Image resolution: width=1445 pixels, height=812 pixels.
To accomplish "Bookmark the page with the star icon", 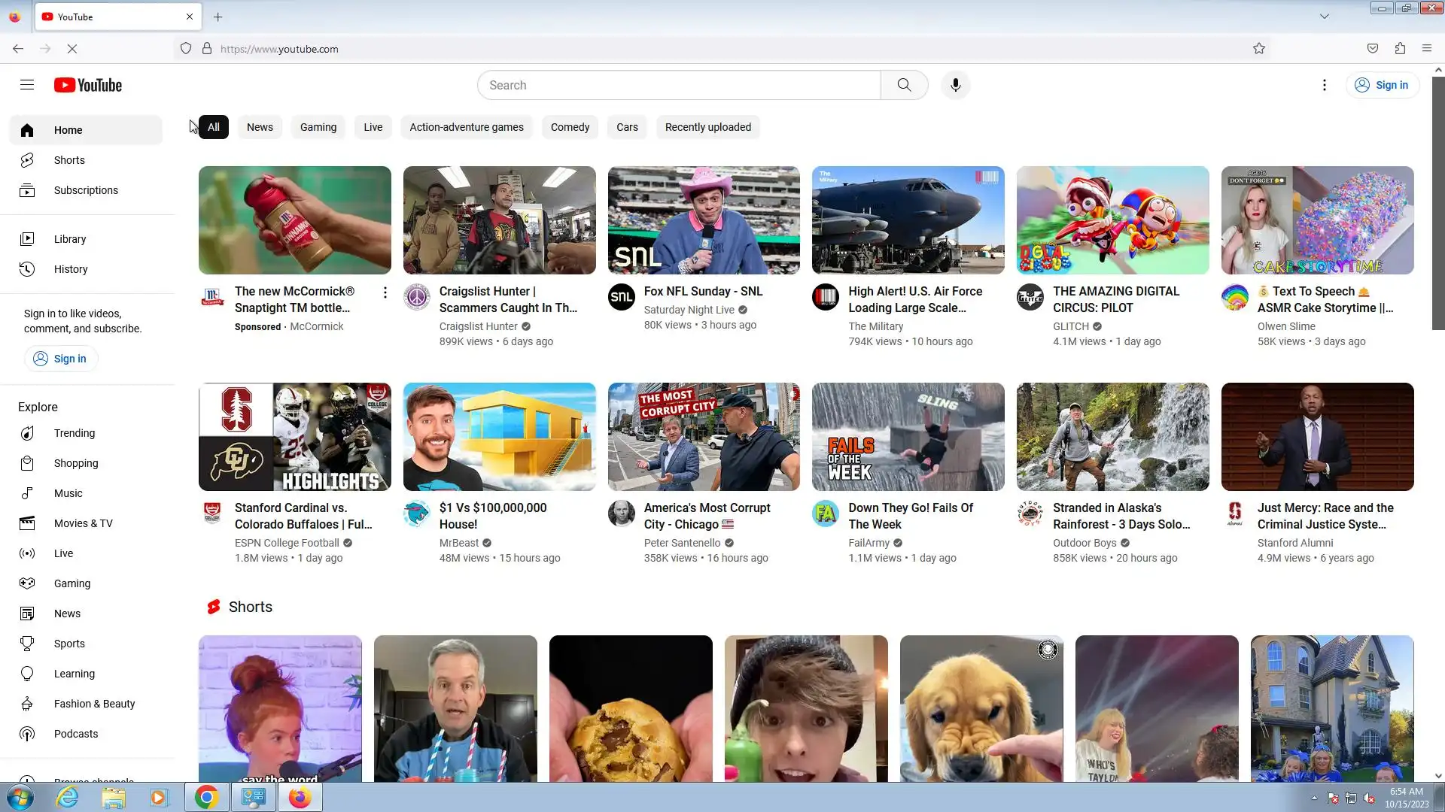I will (1259, 49).
